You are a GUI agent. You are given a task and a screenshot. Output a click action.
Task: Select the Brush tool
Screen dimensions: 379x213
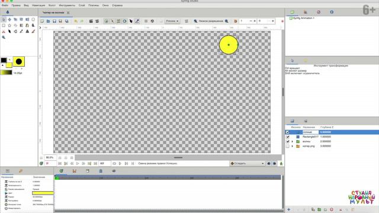pos(33,31)
